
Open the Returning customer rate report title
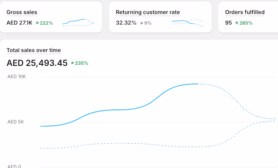click(148, 12)
